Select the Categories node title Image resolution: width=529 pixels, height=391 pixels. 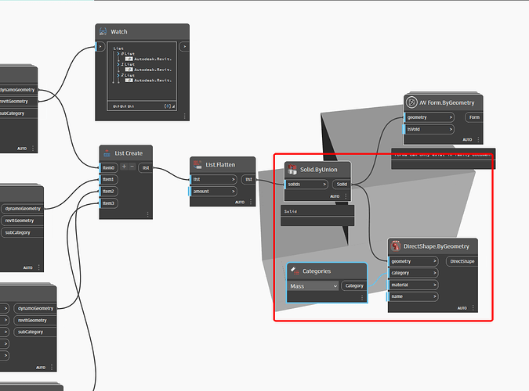(x=317, y=271)
